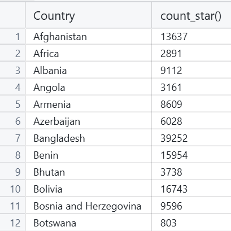Screen dimensions: 231x231
Task: Select the Azerbaijan cell
Action: coord(88,121)
